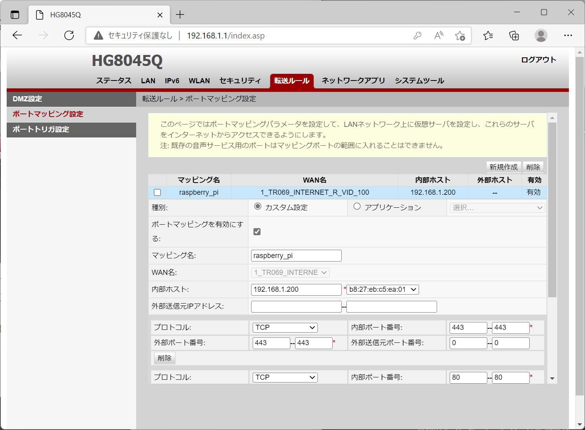Click the 有効 status cell in the row

534,192
